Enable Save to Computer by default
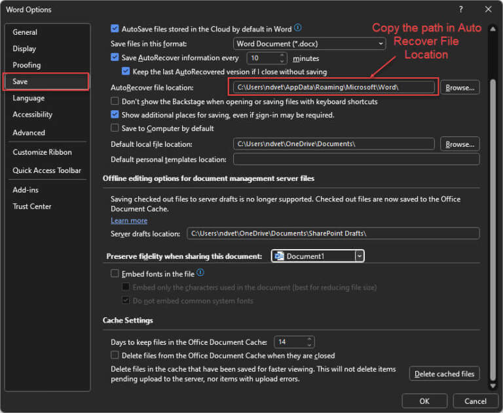 115,128
